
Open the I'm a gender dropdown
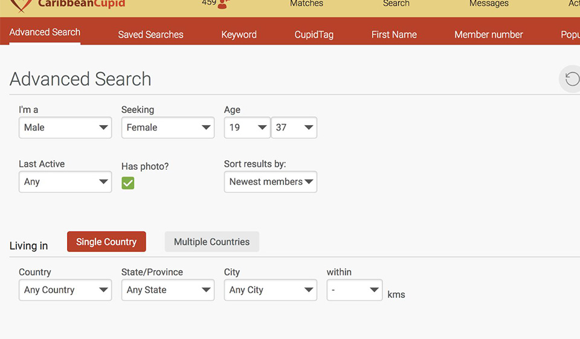(65, 128)
